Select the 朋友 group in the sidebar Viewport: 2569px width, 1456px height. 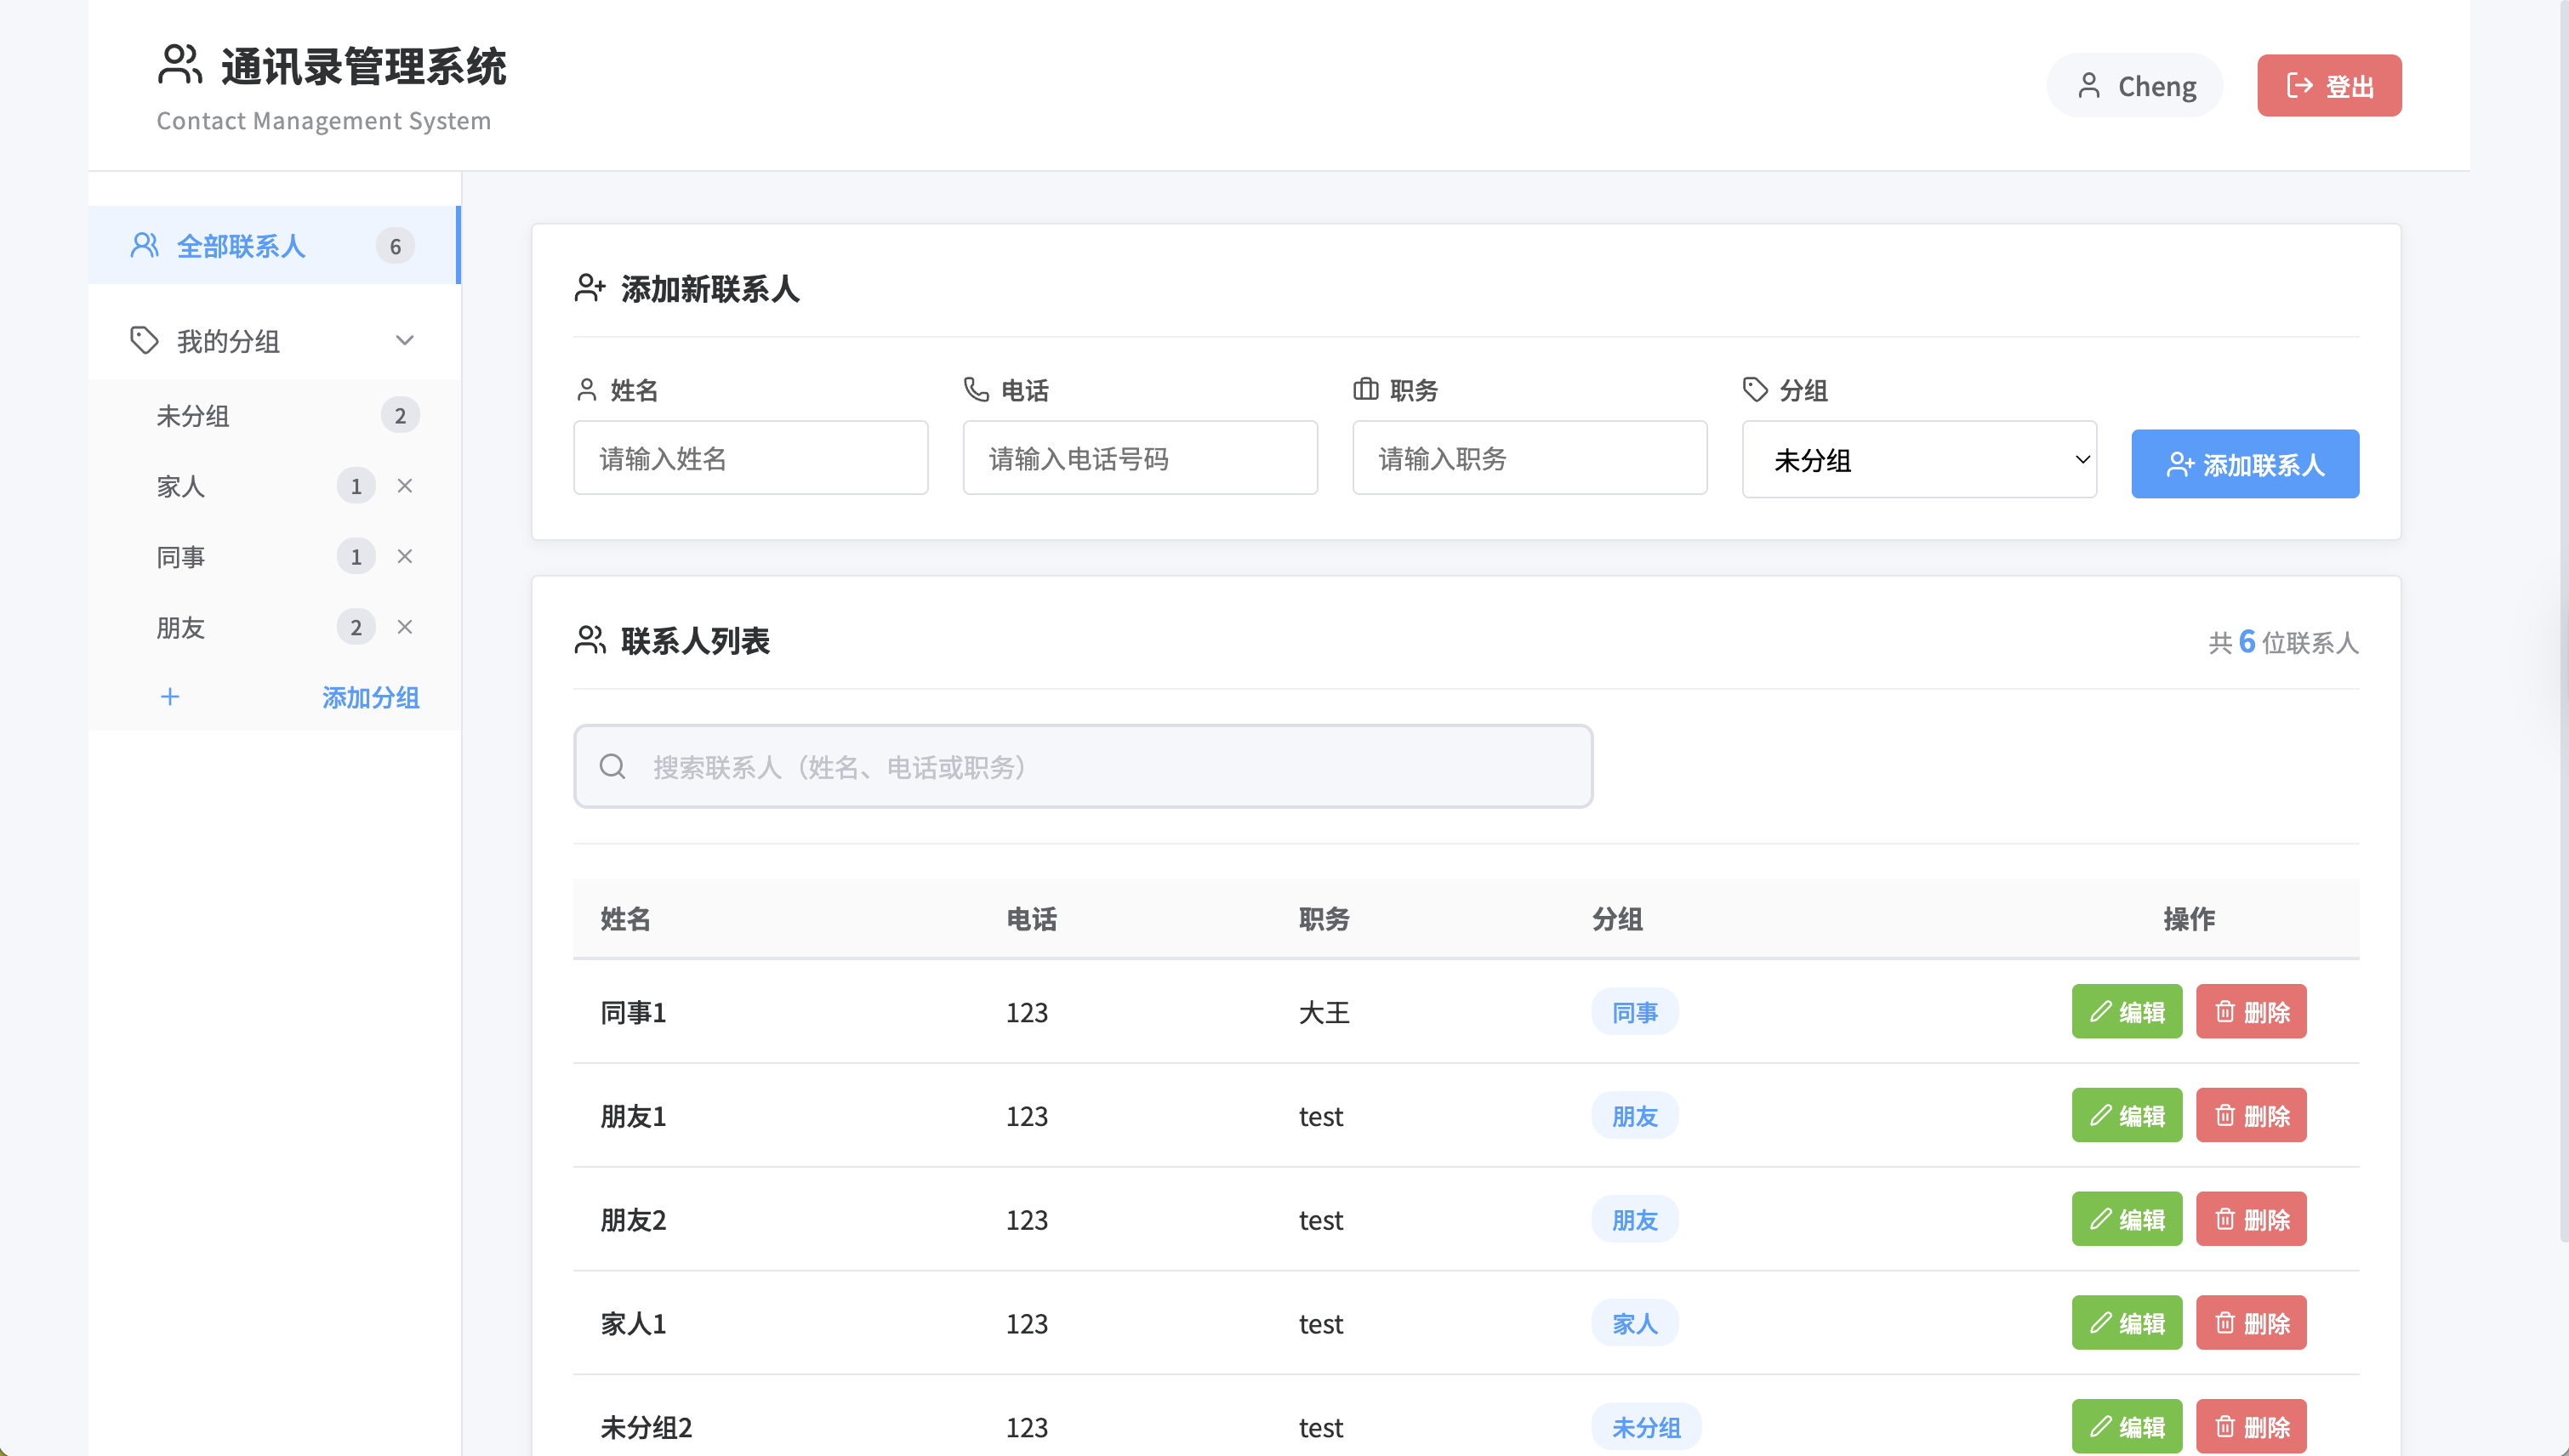pyautogui.click(x=181, y=627)
